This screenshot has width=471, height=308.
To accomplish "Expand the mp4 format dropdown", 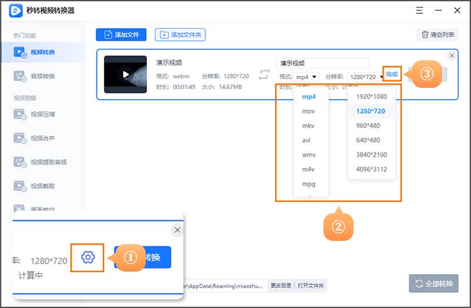I will point(307,77).
